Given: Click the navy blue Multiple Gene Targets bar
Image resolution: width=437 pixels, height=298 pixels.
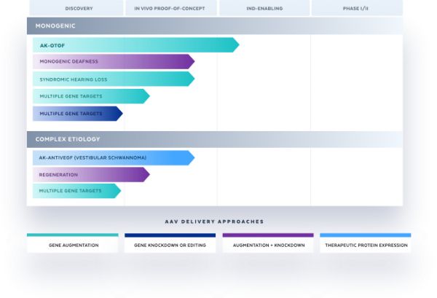Looking at the screenshot, I should tap(76, 114).
